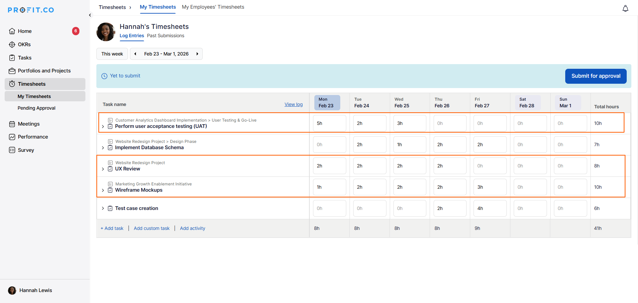
Task: Open the Meetings calendar icon
Action: [x=12, y=124]
